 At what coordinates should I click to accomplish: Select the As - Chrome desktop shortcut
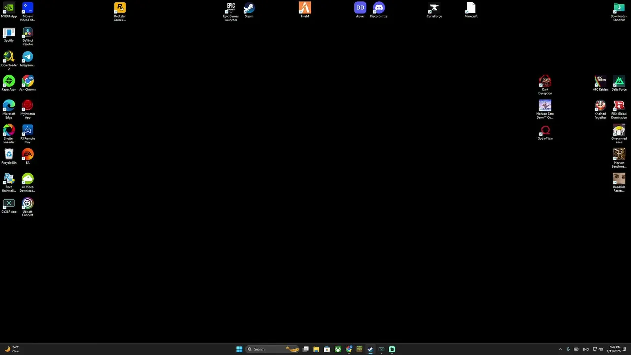(x=27, y=83)
